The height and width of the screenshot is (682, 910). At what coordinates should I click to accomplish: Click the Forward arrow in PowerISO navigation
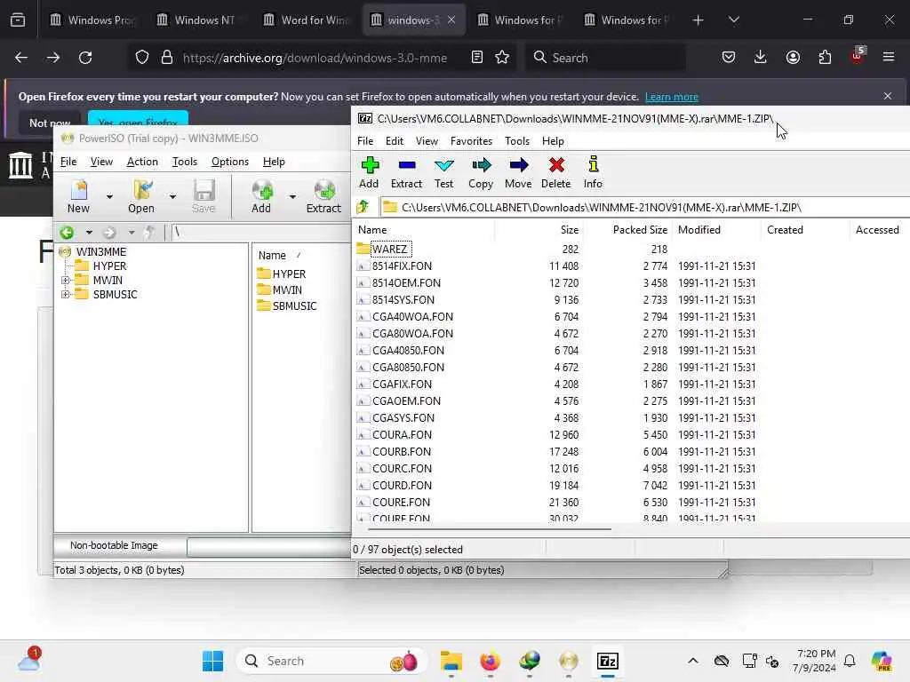[x=109, y=233]
